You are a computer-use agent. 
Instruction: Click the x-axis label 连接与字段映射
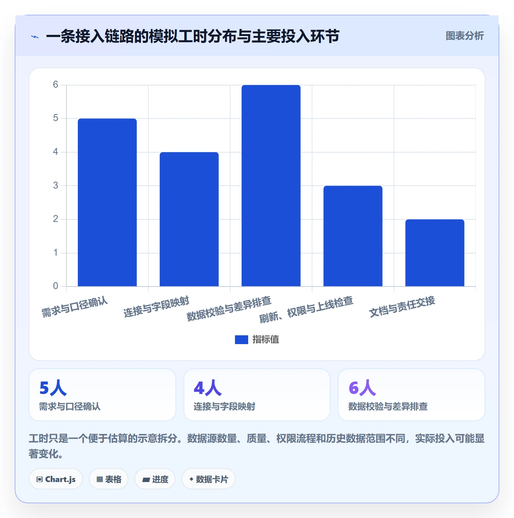click(x=156, y=307)
